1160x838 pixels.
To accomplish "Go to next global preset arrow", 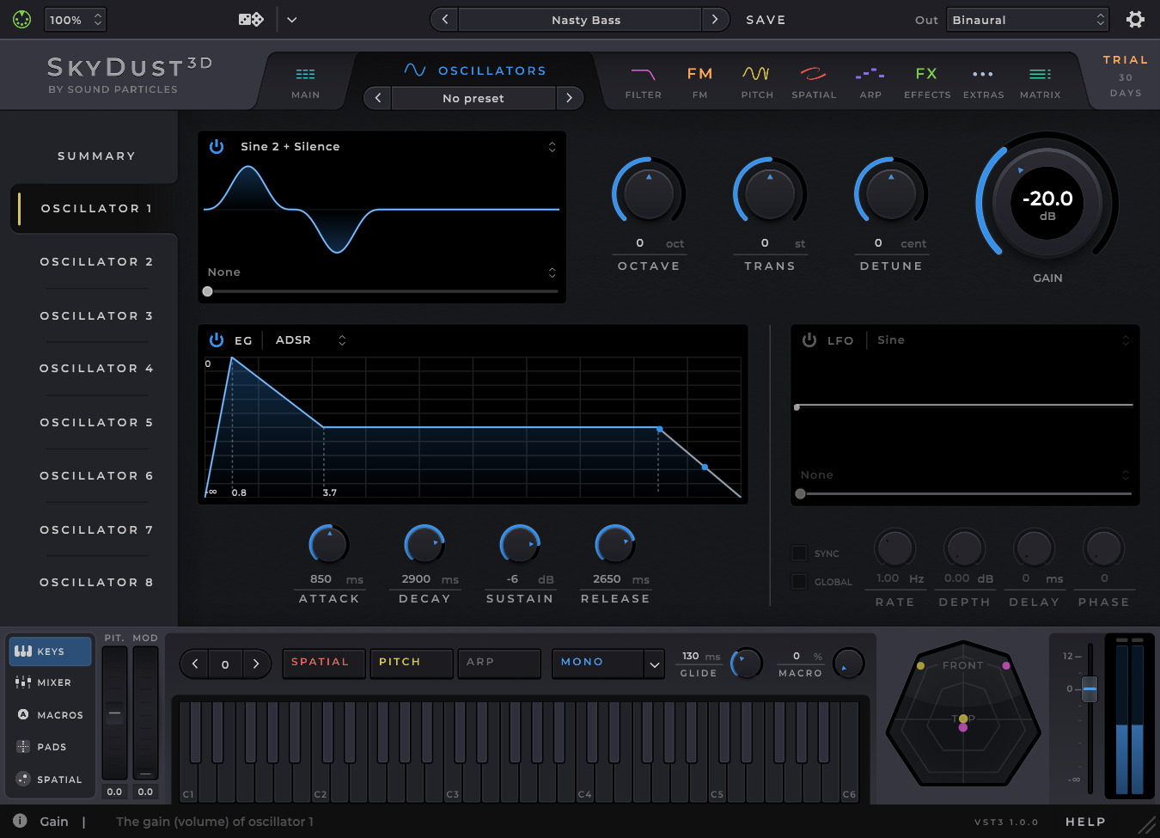I will tap(715, 19).
